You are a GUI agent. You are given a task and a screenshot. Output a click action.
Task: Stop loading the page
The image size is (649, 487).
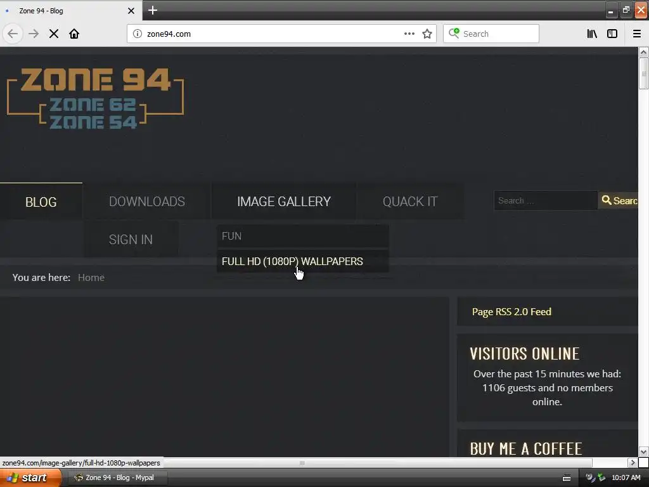point(54,34)
